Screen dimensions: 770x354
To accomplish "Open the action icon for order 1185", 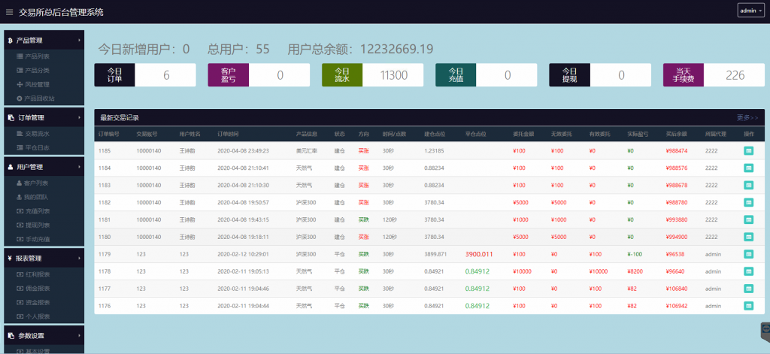I will pos(748,150).
